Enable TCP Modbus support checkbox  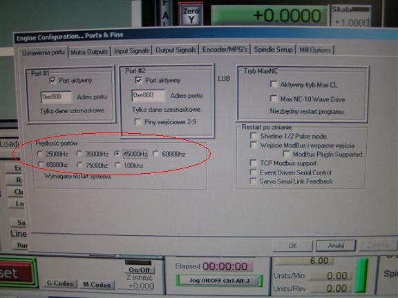pos(253,163)
